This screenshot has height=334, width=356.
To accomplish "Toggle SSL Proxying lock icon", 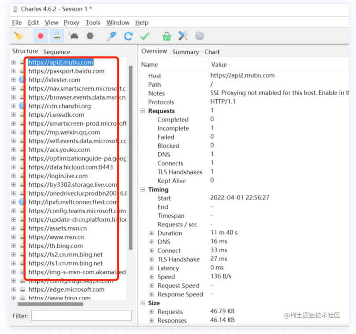I will (57, 36).
